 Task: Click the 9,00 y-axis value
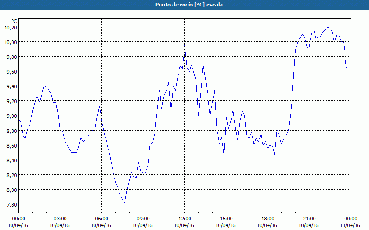point(12,116)
